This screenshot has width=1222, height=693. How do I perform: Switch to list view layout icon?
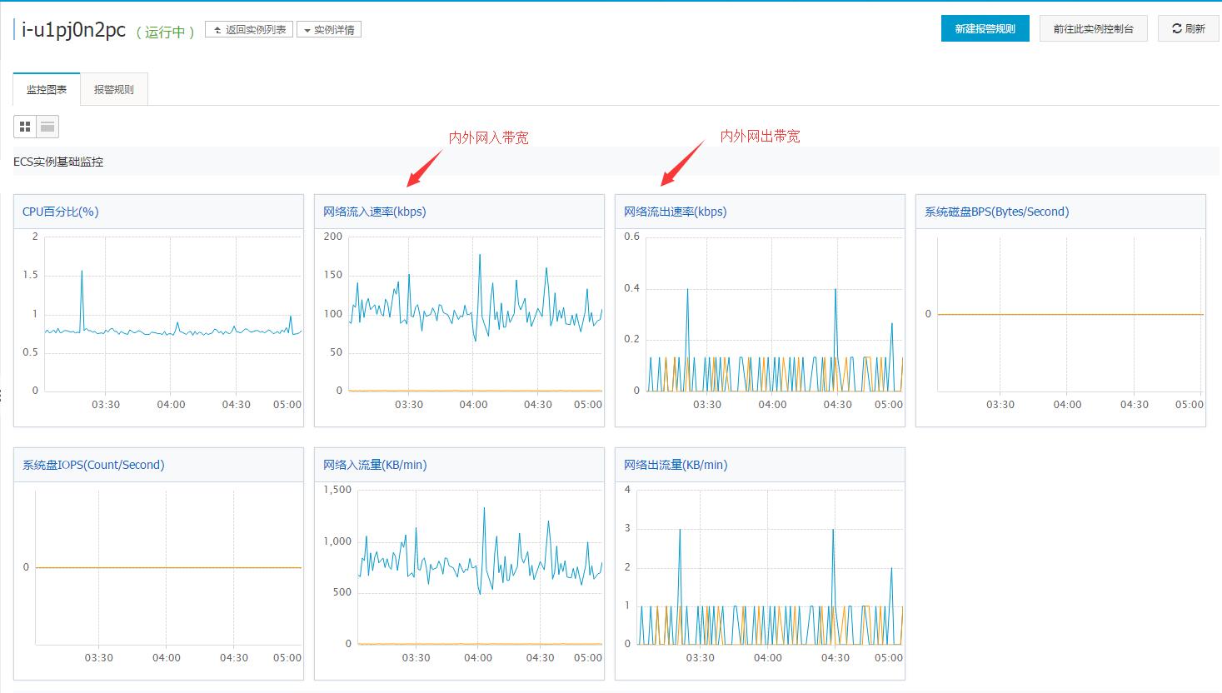click(47, 127)
